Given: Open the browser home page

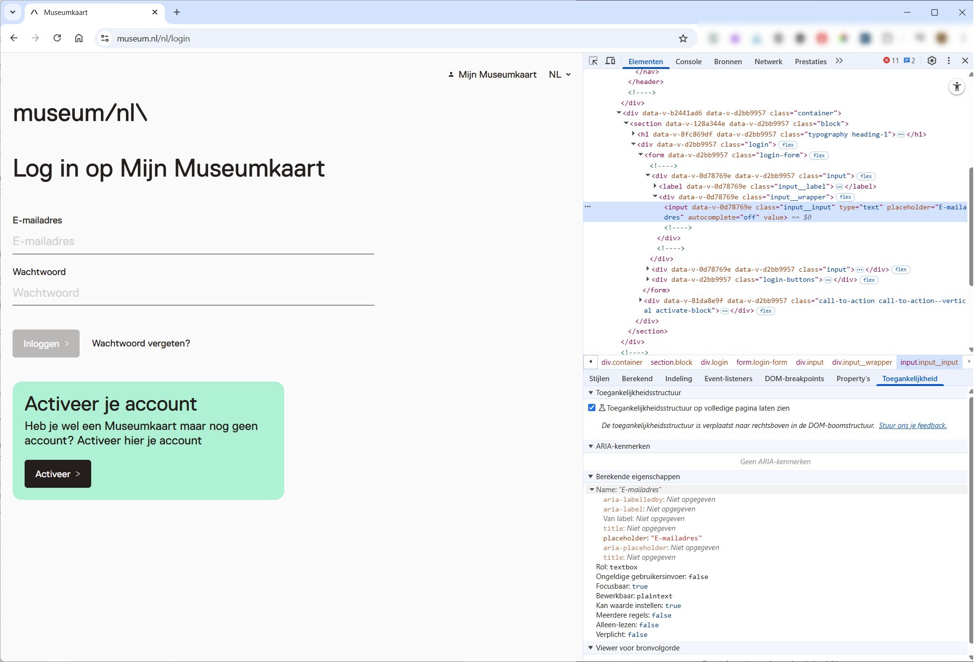Looking at the screenshot, I should [x=79, y=38].
